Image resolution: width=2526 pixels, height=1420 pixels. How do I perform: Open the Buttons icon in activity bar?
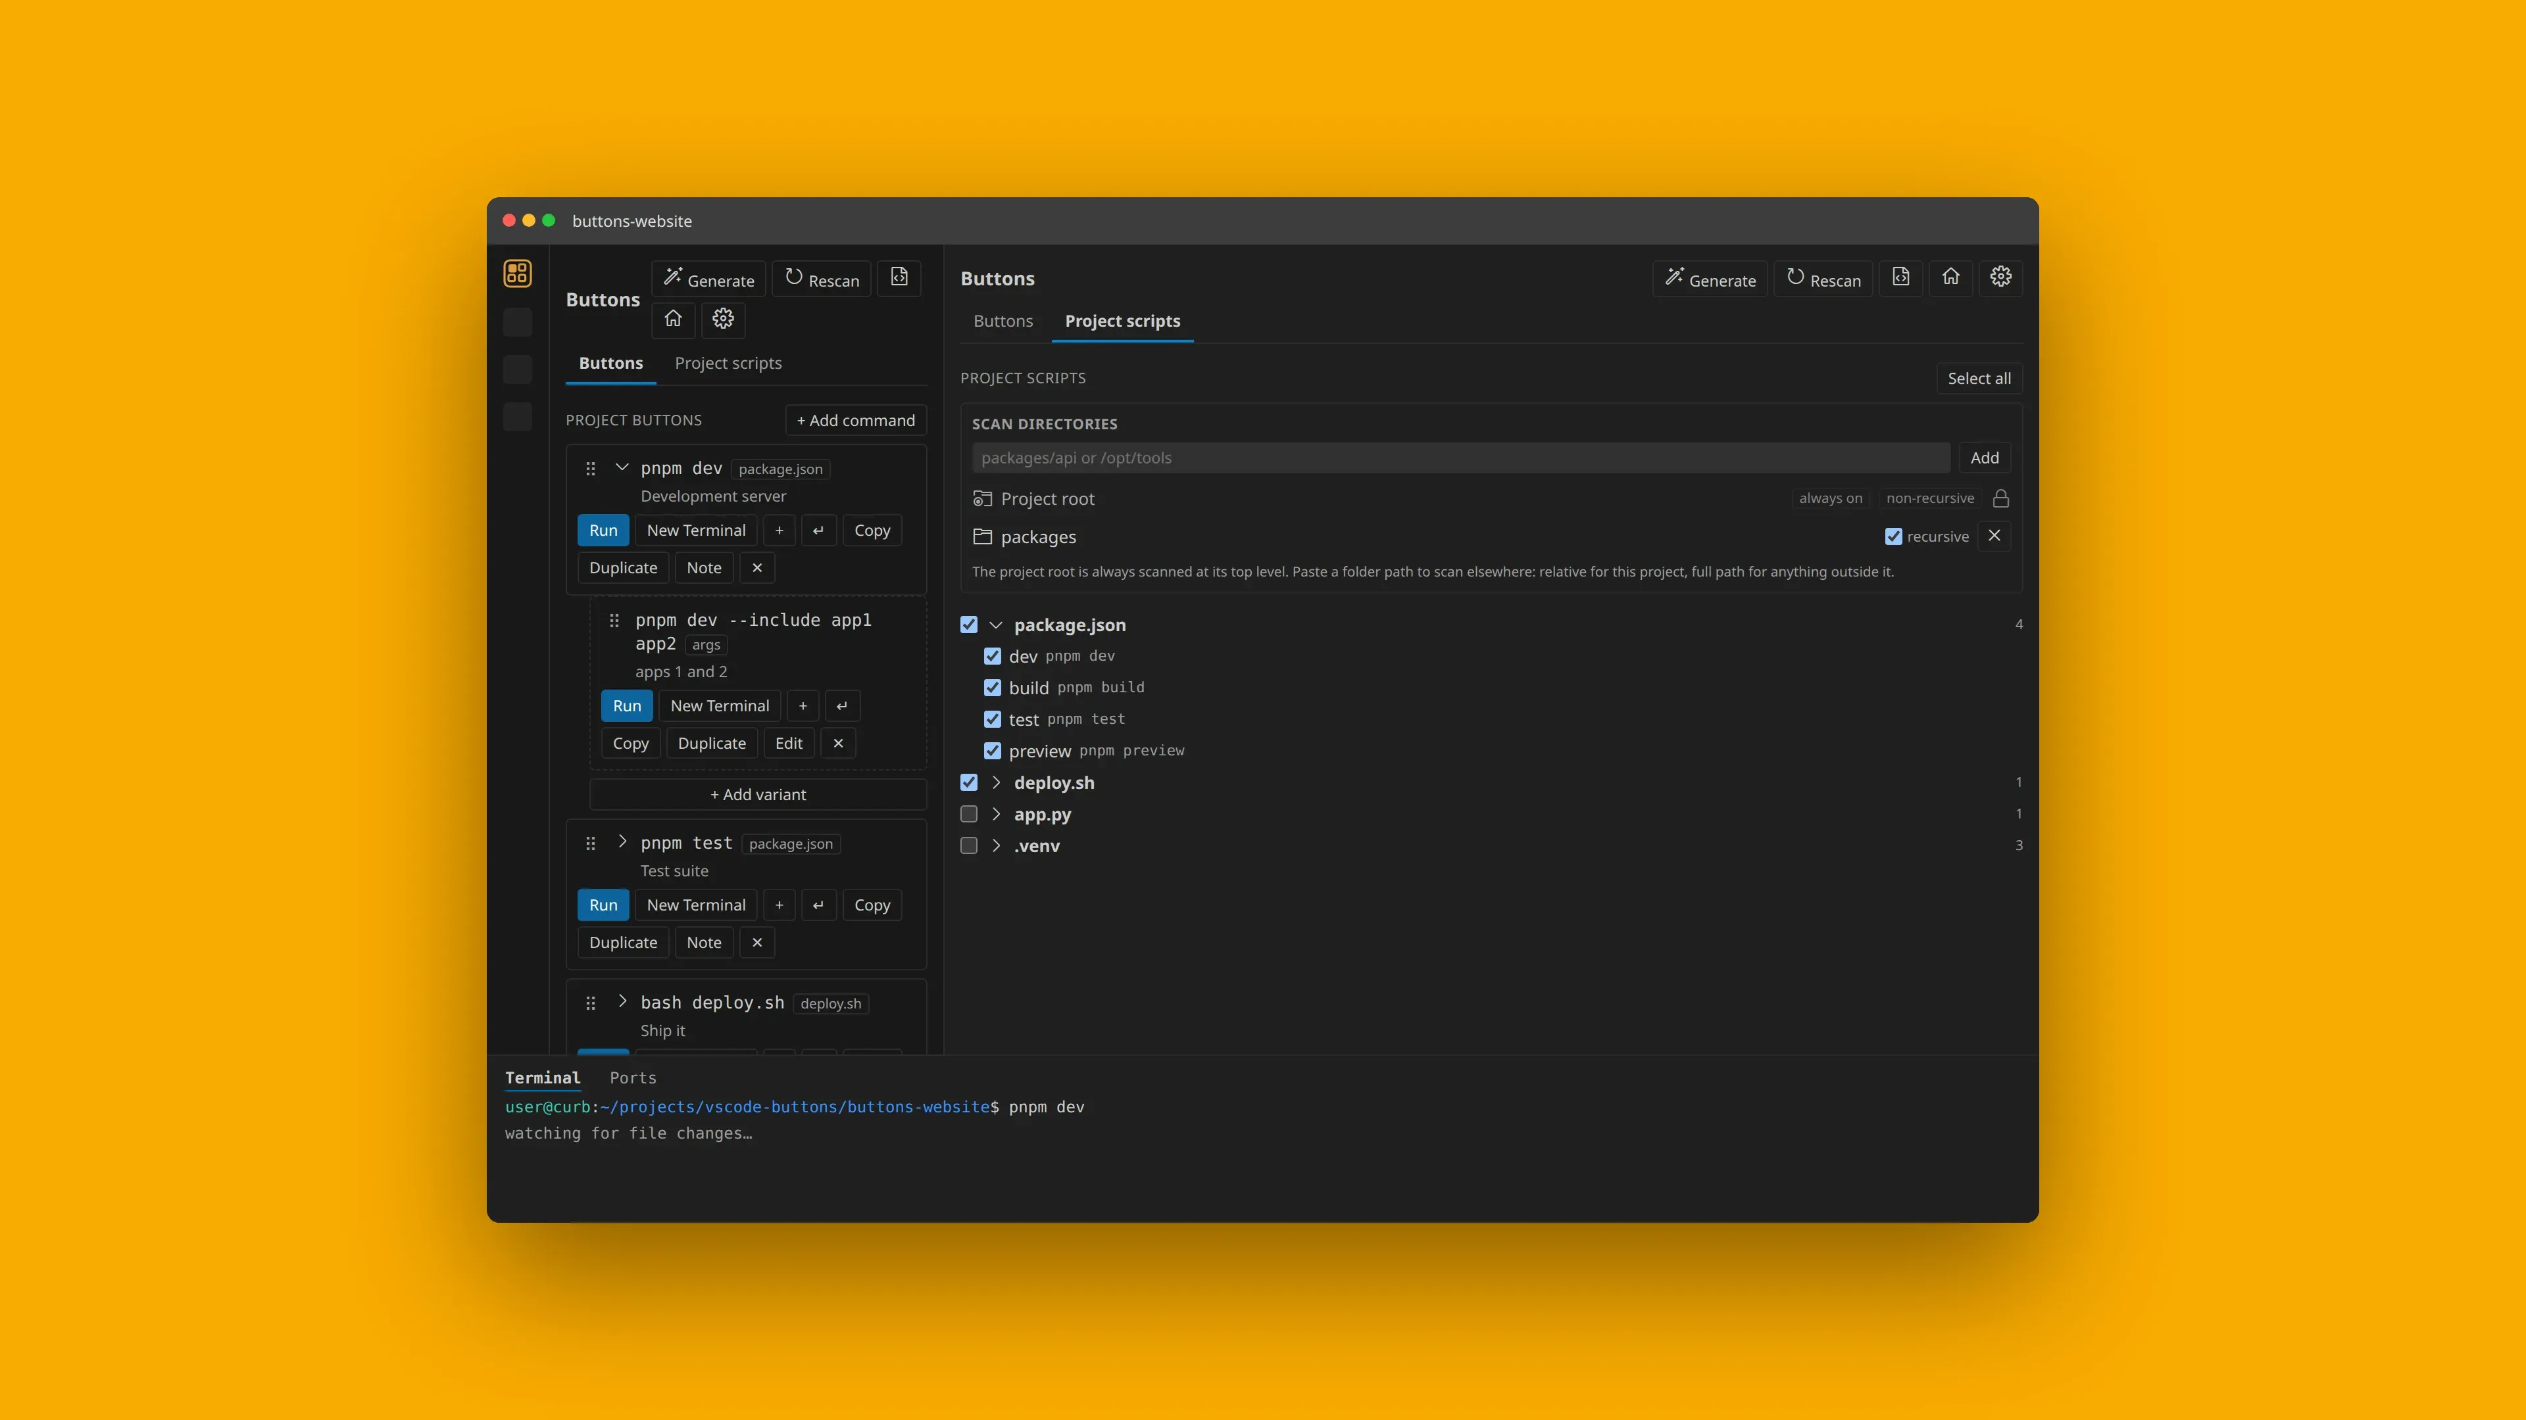tap(518, 273)
